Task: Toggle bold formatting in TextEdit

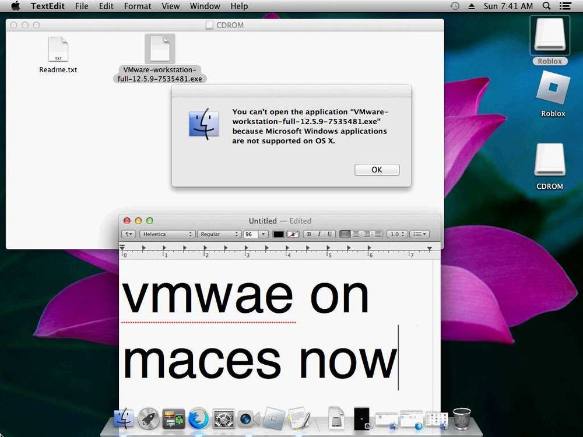Action: (309, 234)
